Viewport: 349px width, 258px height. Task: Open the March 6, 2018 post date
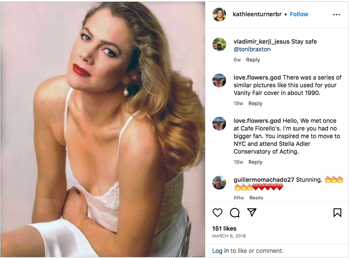[229, 236]
